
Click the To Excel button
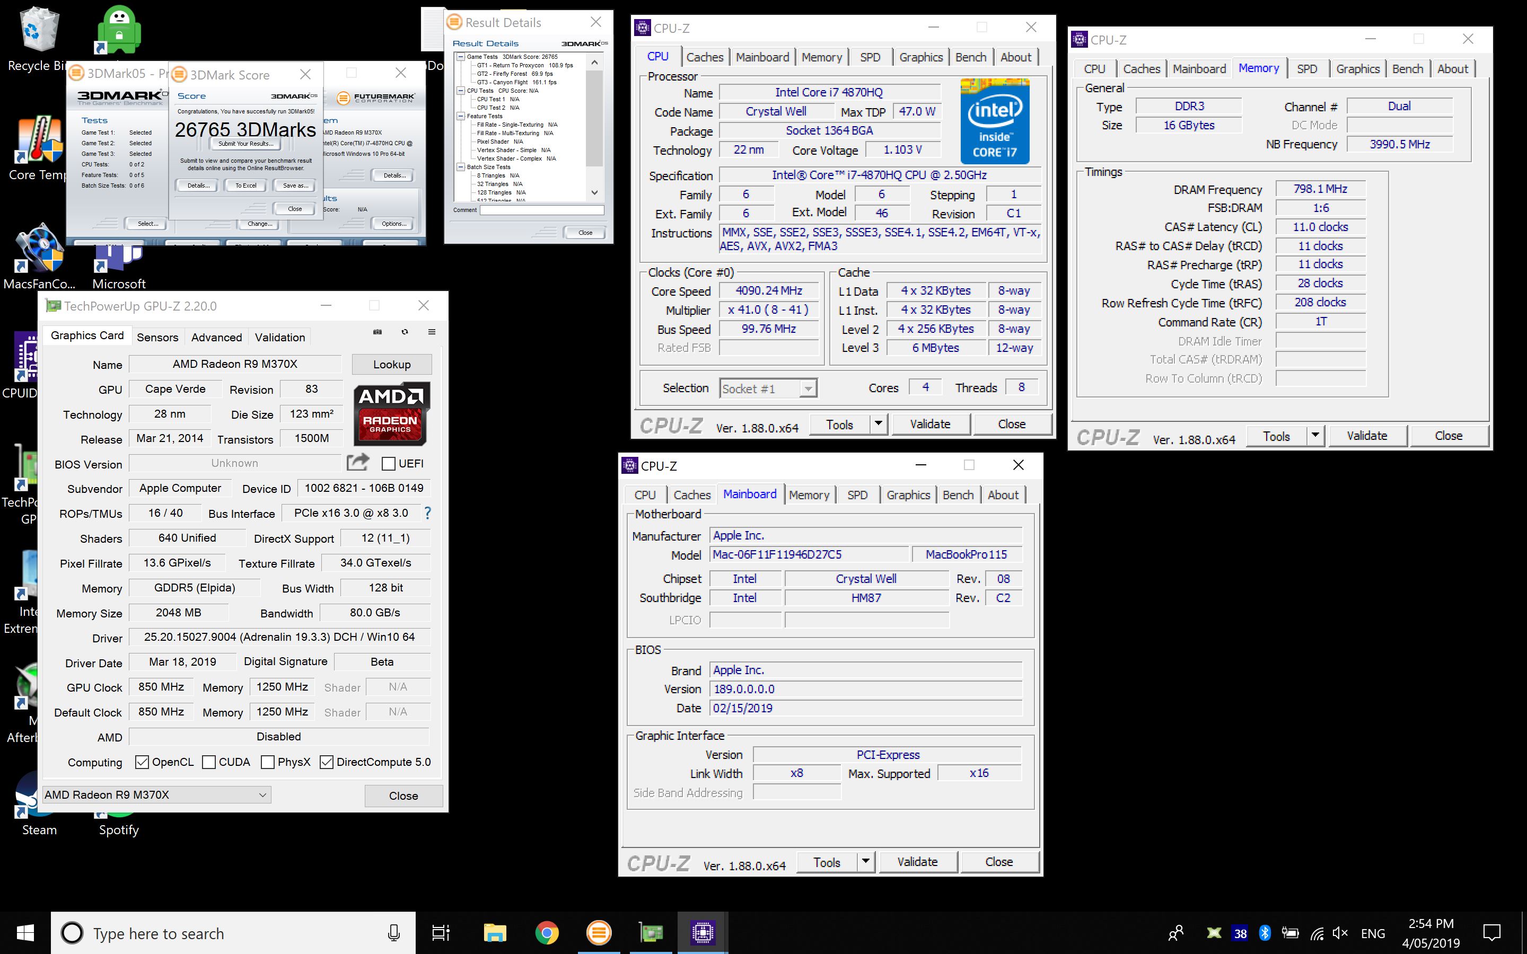[246, 185]
